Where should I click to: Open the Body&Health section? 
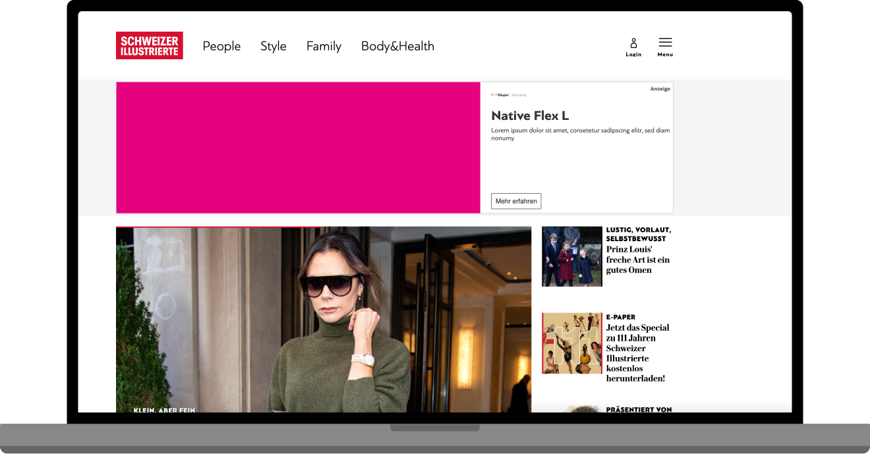point(397,46)
